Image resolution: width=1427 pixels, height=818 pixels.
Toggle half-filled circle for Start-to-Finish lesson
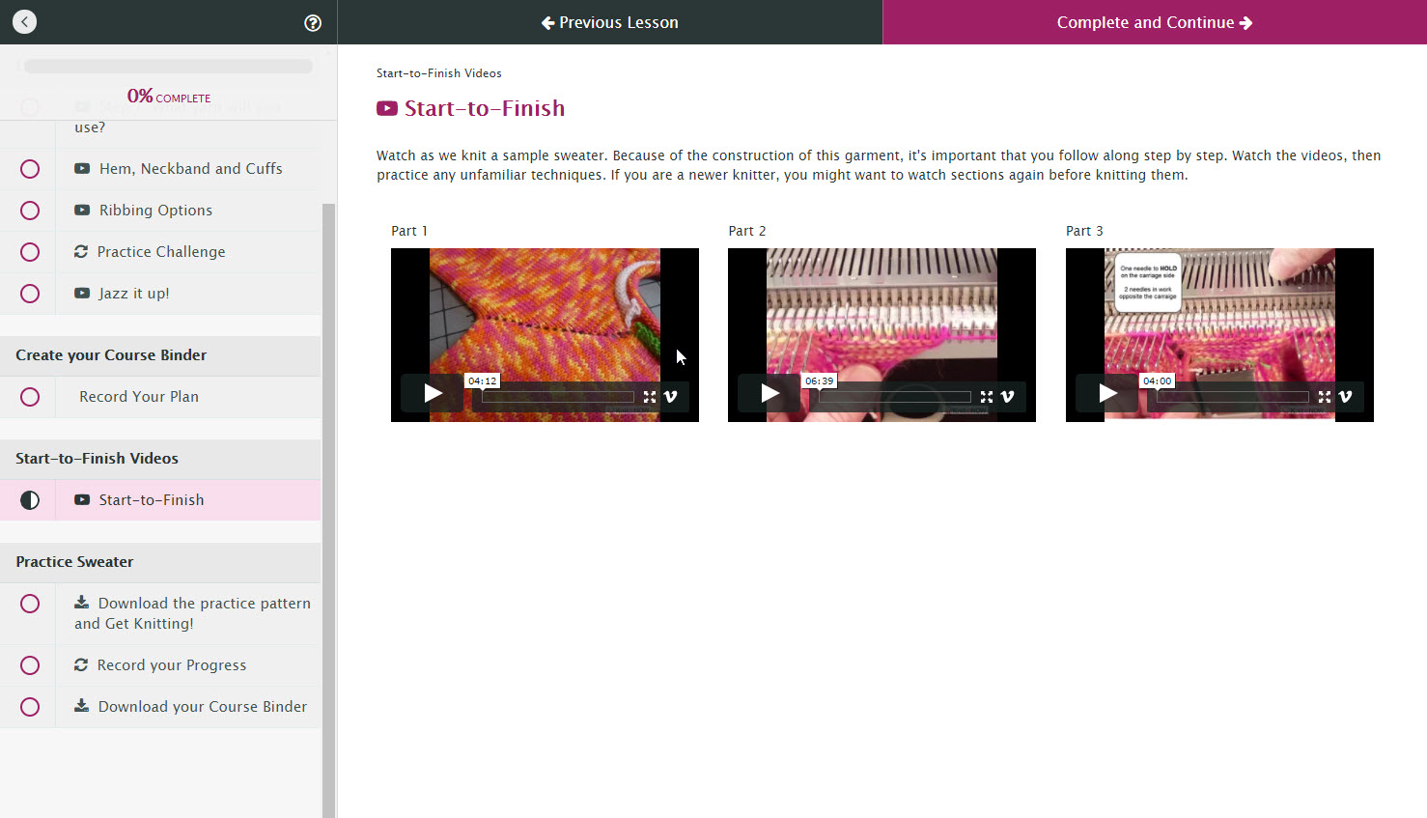[x=30, y=500]
